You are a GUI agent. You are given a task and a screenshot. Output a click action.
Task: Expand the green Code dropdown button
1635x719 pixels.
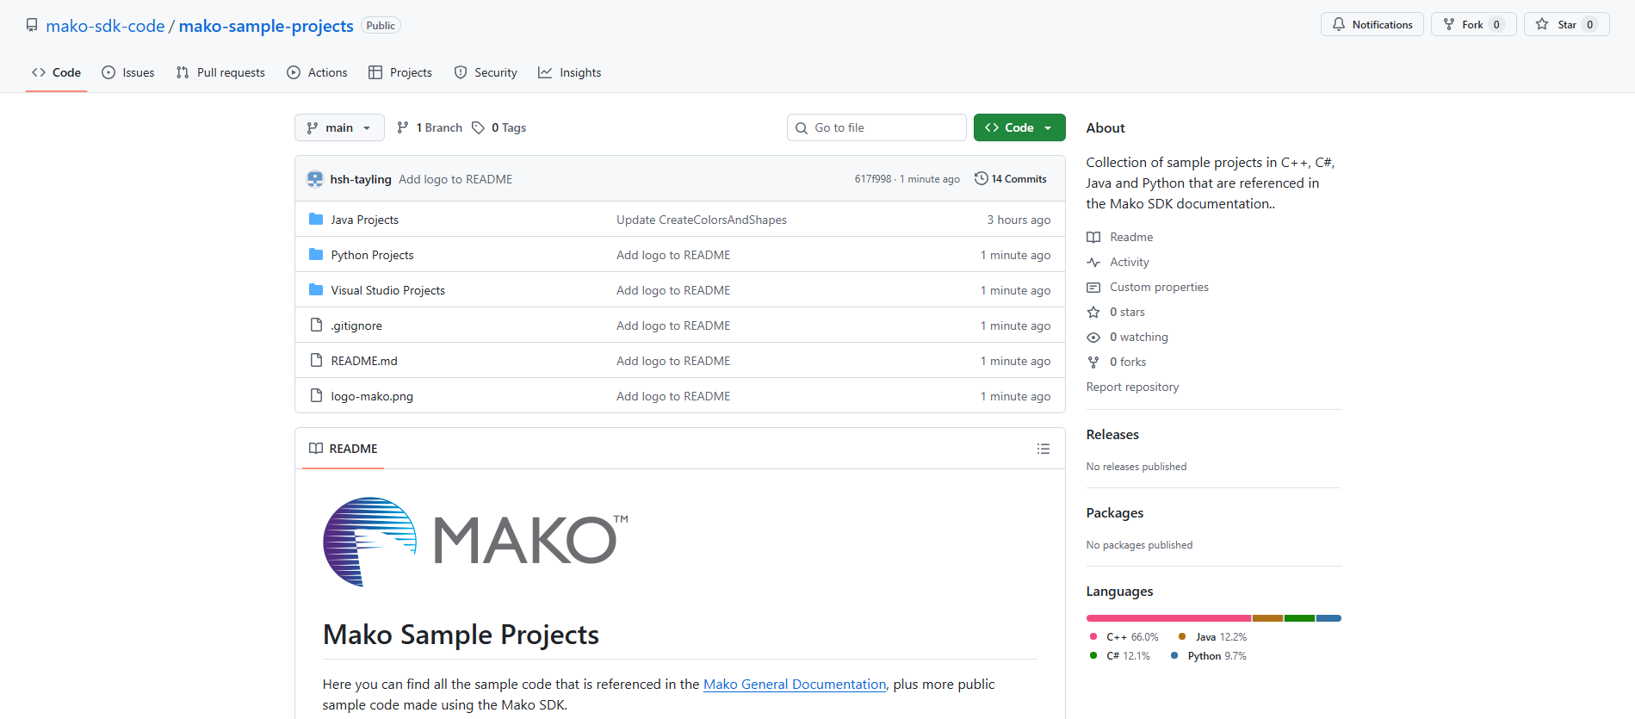1019,127
